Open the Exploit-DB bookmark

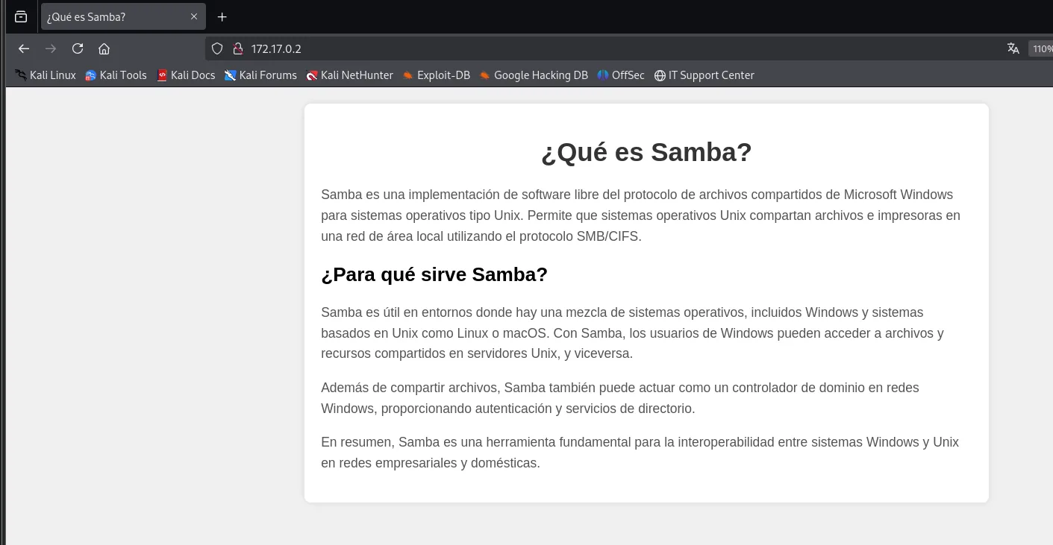coord(436,75)
